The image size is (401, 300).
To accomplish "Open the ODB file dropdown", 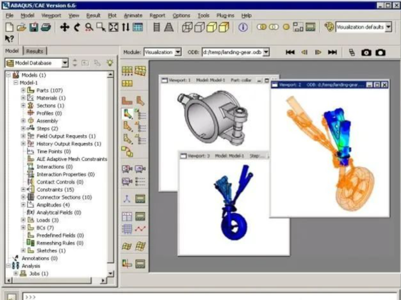I will [x=266, y=52].
